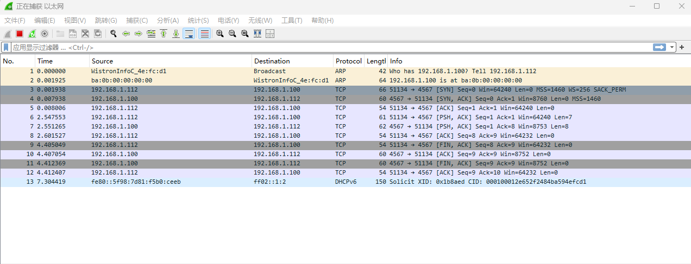Add a filter button with plus
Image resolution: width=691 pixels, height=264 pixels.
[682, 47]
